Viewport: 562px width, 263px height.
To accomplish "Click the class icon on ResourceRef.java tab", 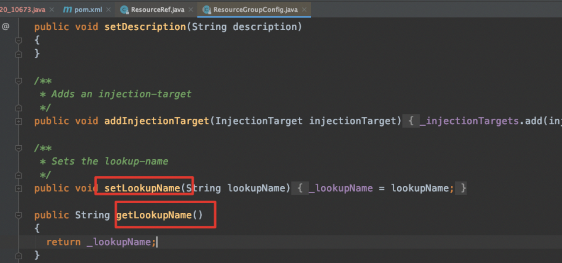I will coord(124,10).
